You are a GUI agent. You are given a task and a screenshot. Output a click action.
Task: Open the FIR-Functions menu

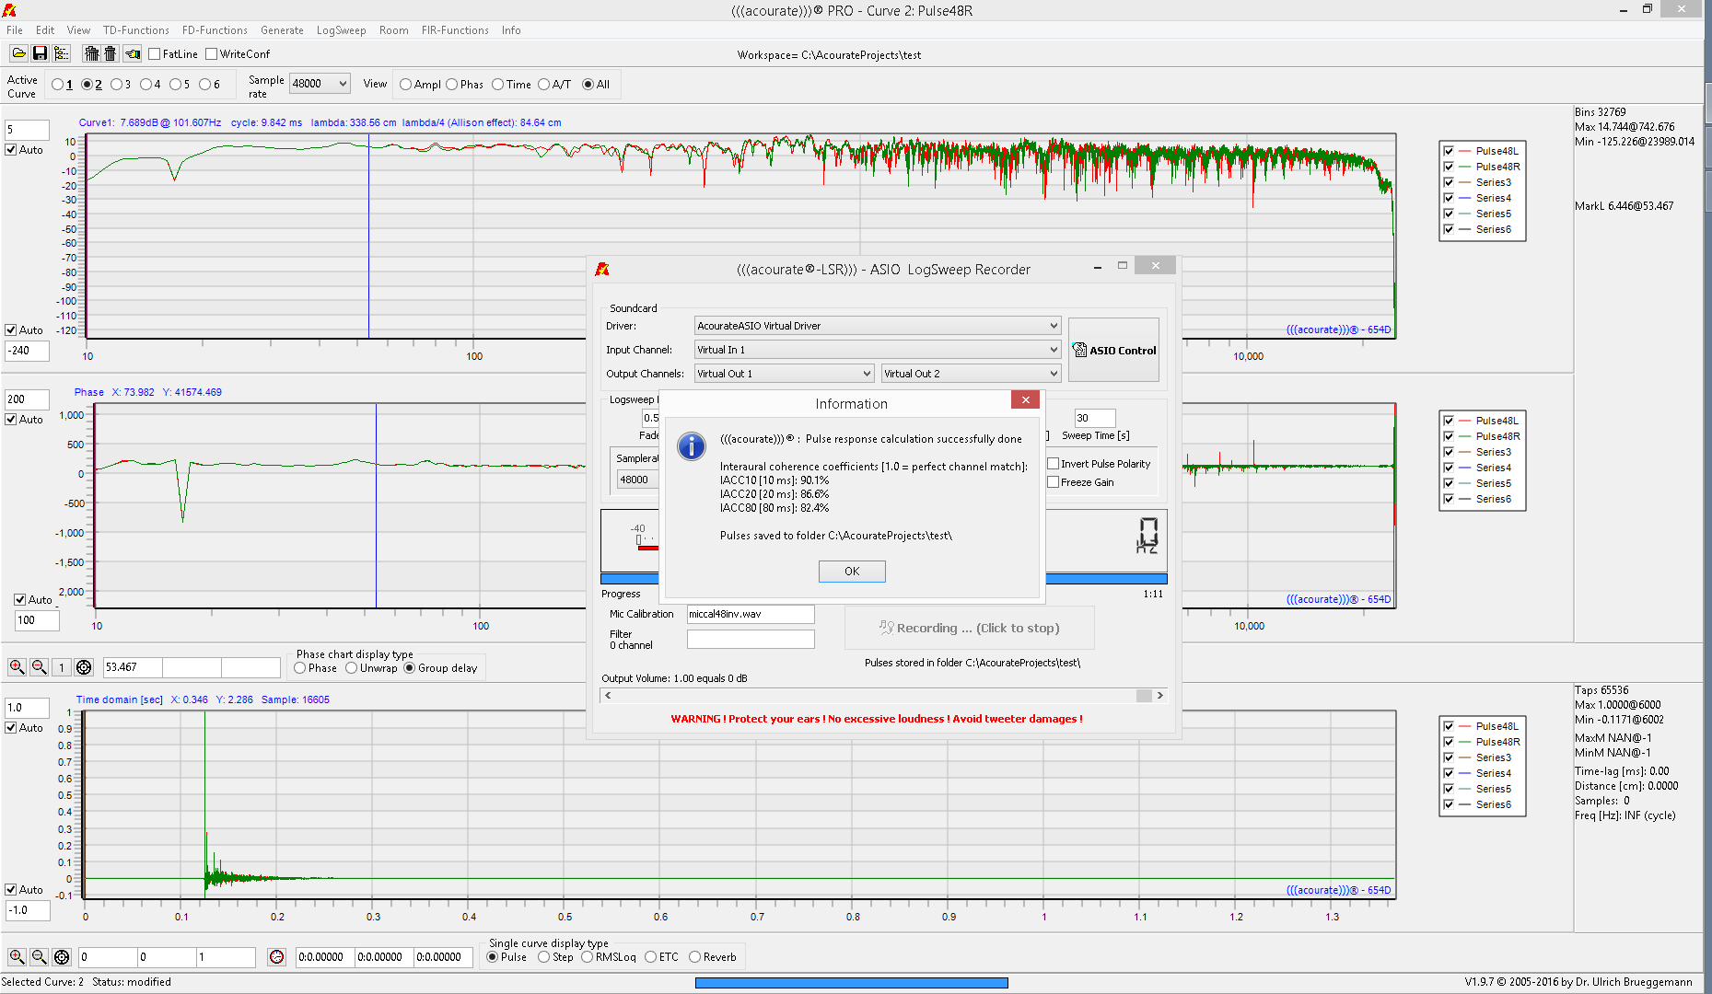pyautogui.click(x=455, y=30)
